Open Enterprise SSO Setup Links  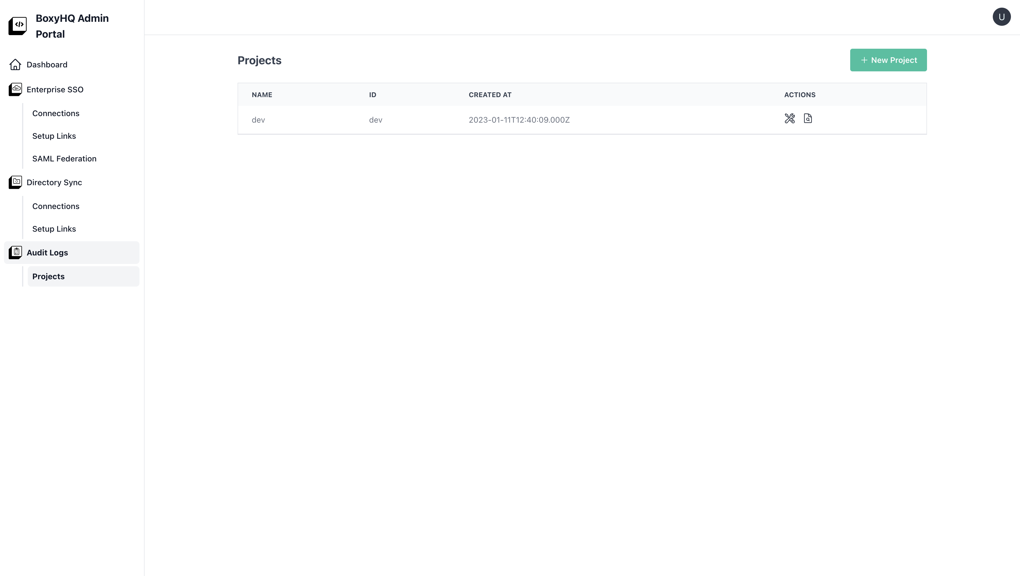[x=54, y=136]
